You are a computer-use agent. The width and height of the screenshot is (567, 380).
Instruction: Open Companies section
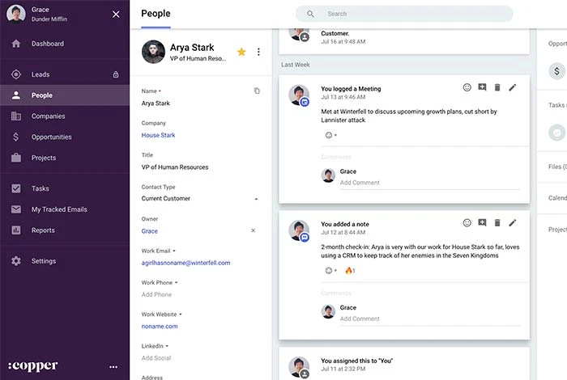48,116
